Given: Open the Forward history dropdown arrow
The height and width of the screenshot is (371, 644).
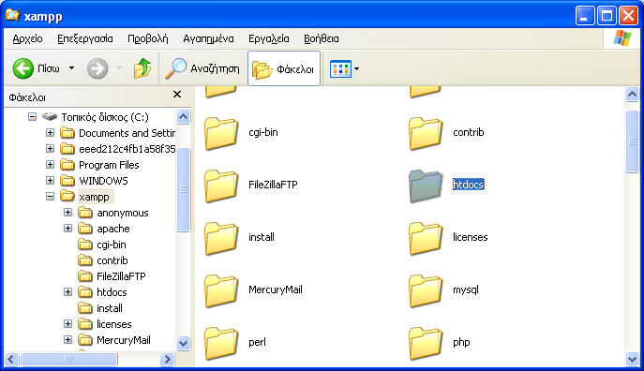Looking at the screenshot, I should pos(119,68).
